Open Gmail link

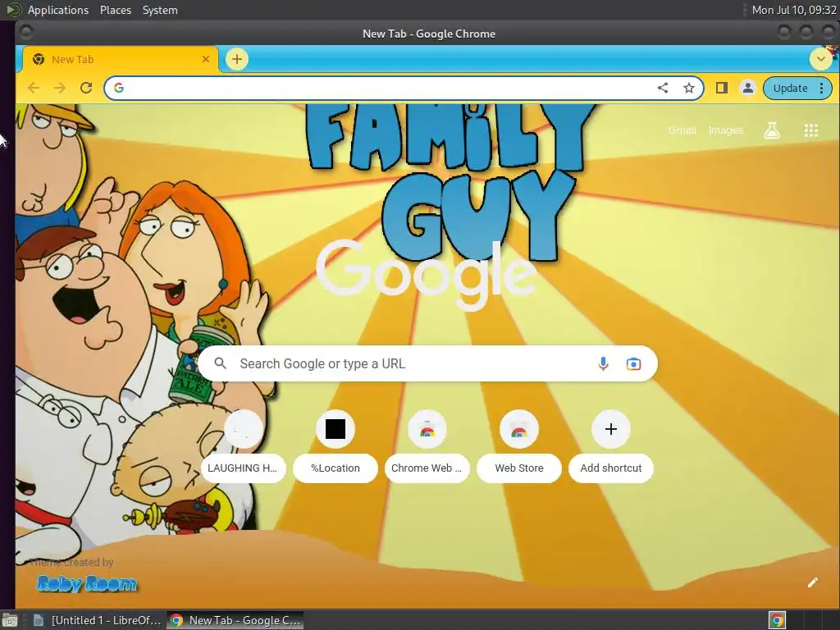(682, 130)
